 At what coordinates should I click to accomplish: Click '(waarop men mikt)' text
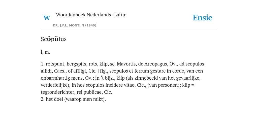[85, 99]
